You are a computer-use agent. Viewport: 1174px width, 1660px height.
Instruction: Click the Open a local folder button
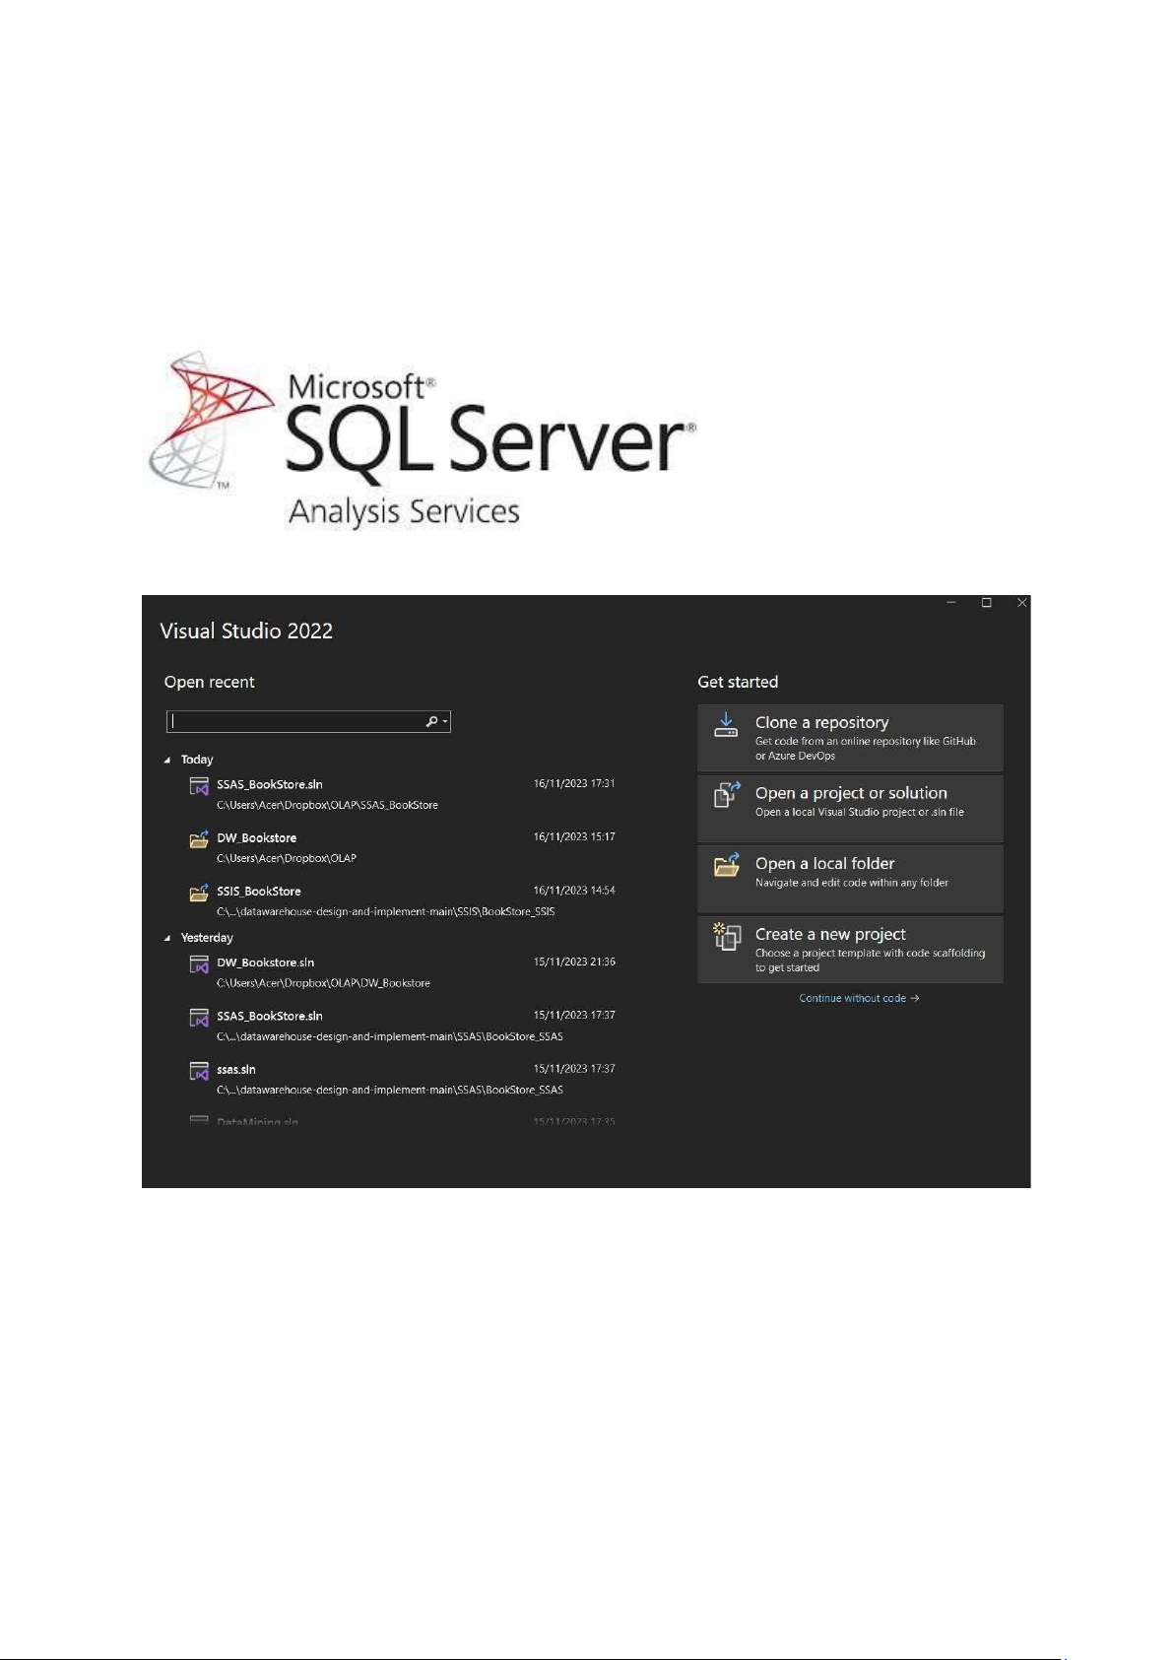pos(850,879)
